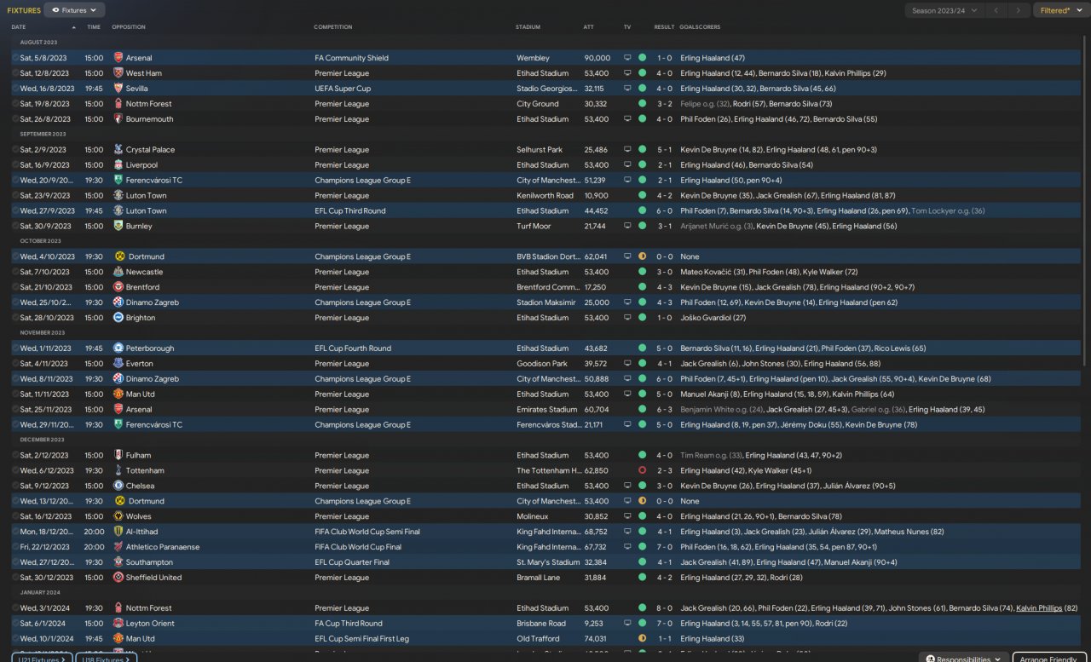The width and height of the screenshot is (1091, 662).
Task: Open the 8 - 0 result against Nottm Forest
Action: 664,608
